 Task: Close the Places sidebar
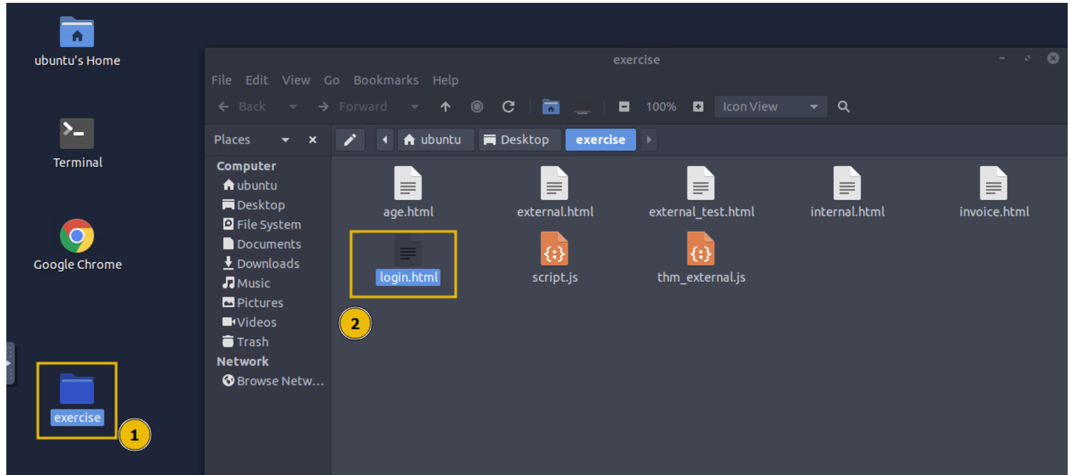point(312,140)
